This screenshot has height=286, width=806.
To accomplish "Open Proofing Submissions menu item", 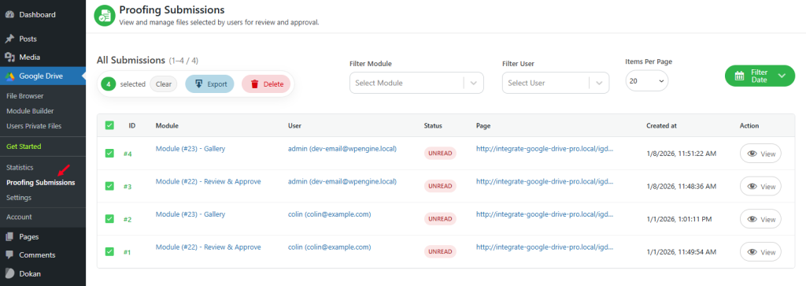I will coord(41,183).
